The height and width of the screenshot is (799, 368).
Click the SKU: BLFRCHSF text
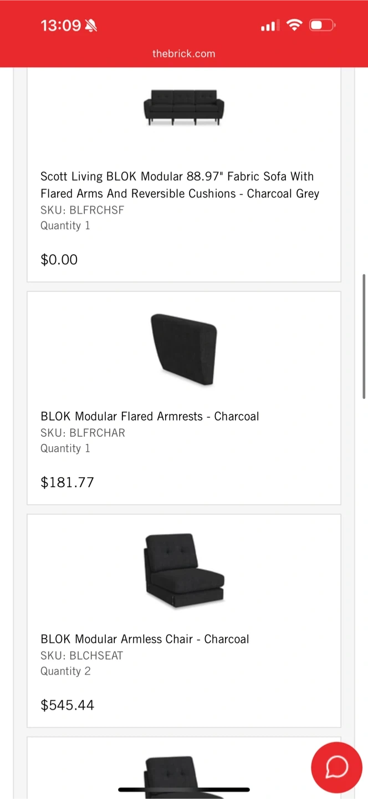[82, 210]
